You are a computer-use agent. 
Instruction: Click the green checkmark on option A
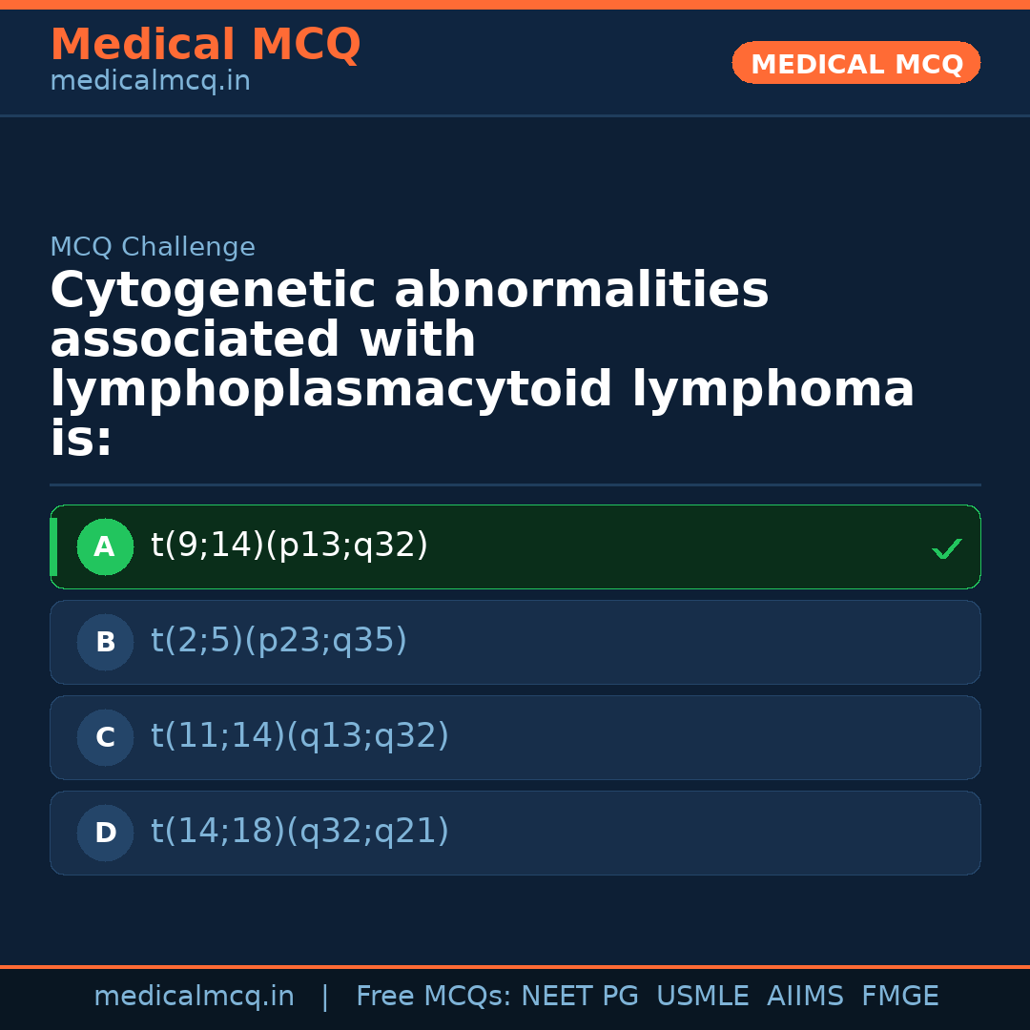946,548
